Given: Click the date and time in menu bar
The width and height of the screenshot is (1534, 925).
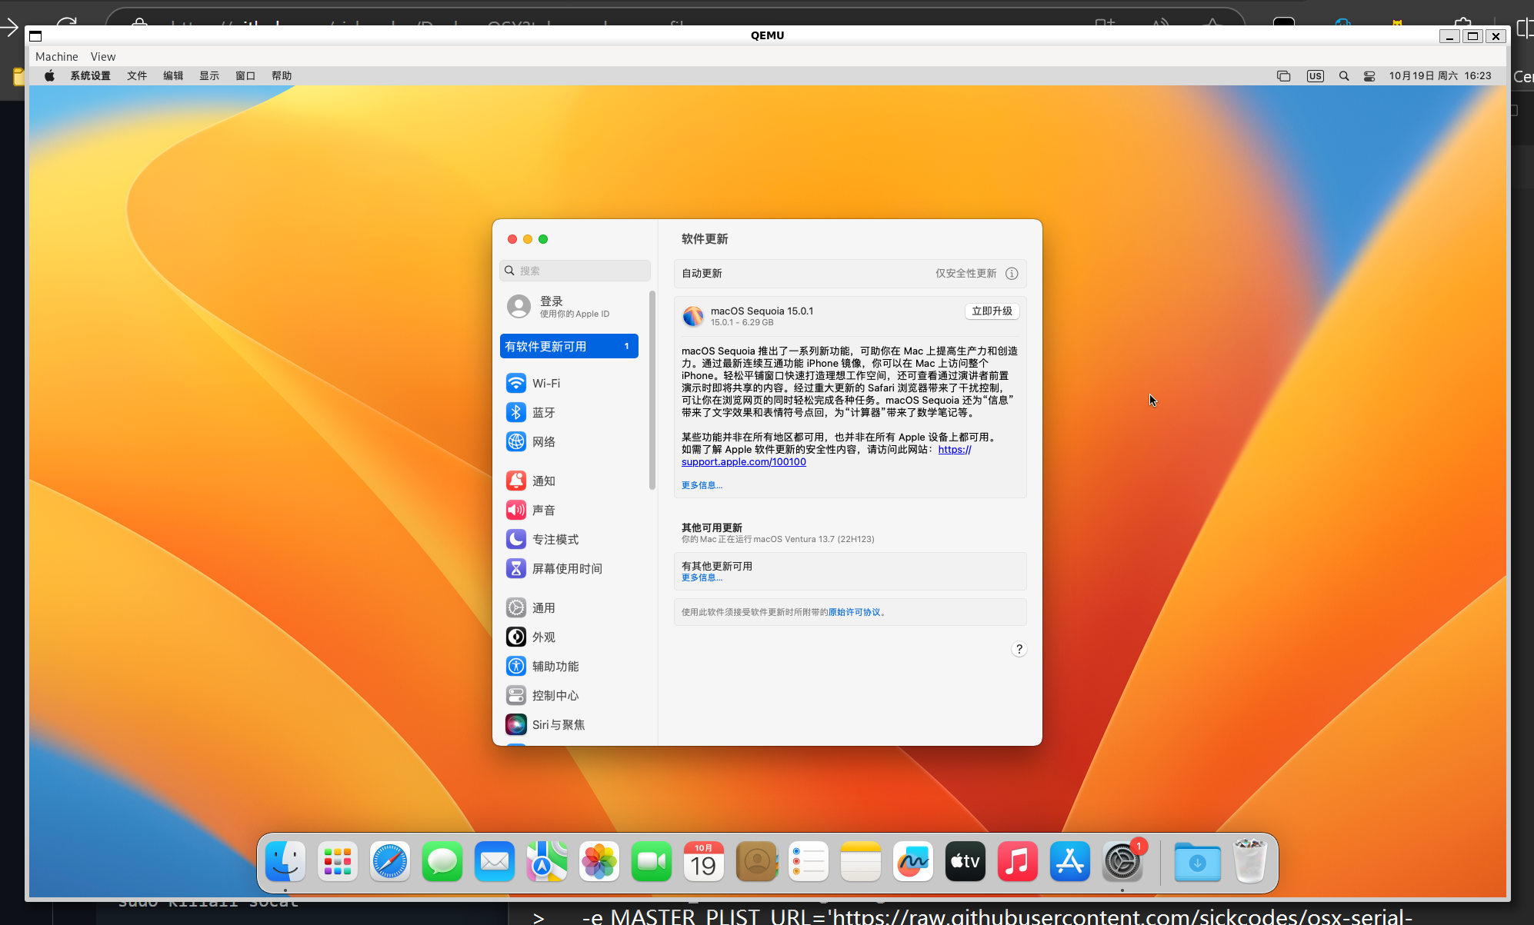Looking at the screenshot, I should [x=1439, y=76].
